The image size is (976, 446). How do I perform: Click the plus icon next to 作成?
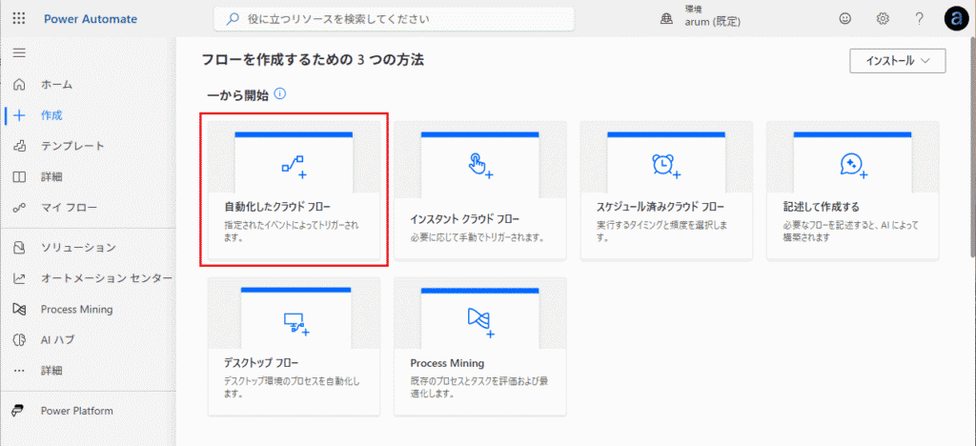pyautogui.click(x=19, y=115)
